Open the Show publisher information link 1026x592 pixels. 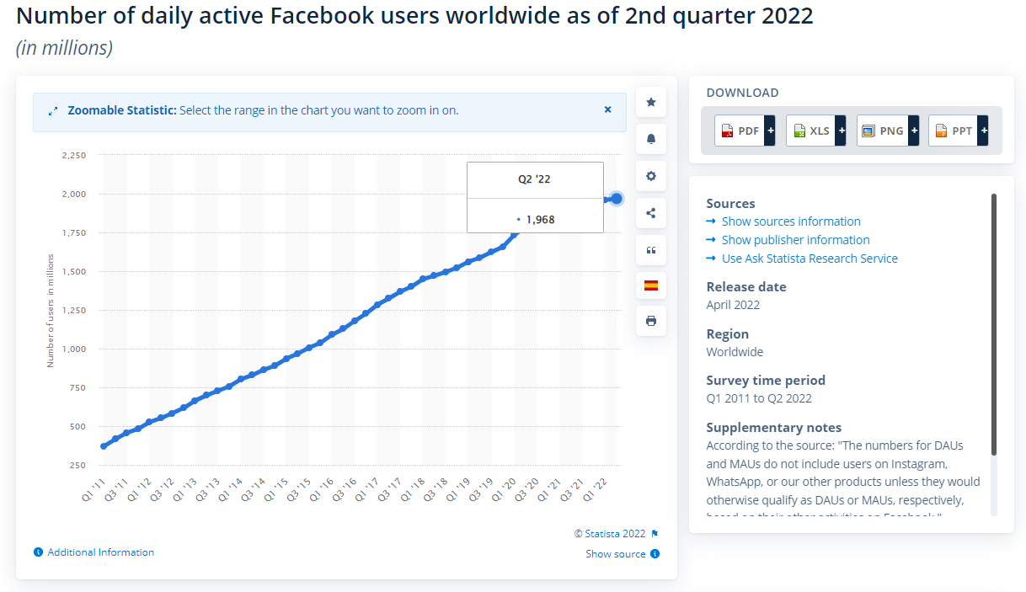[795, 239]
